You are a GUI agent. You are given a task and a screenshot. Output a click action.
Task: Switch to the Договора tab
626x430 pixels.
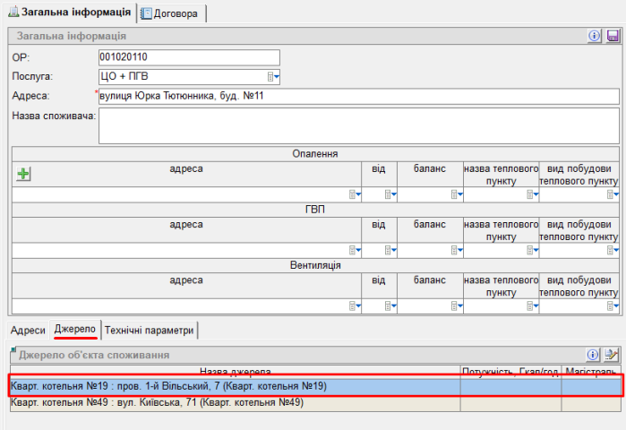175,13
